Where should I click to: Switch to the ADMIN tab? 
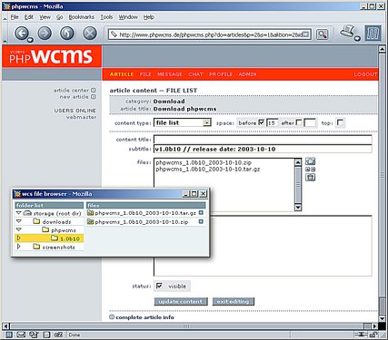point(247,74)
